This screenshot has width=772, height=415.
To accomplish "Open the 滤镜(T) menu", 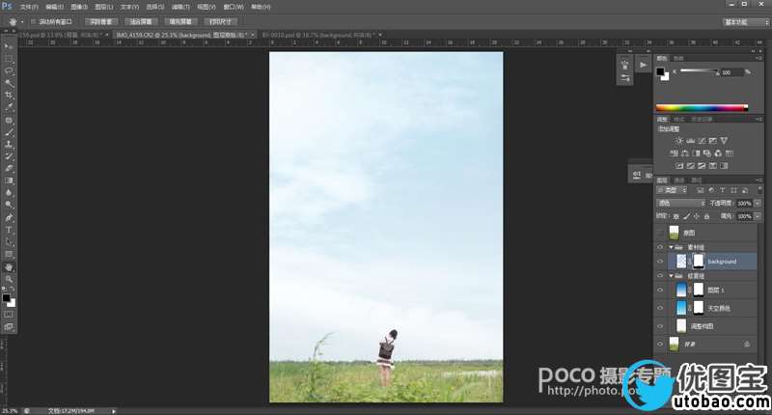I will click(180, 7).
